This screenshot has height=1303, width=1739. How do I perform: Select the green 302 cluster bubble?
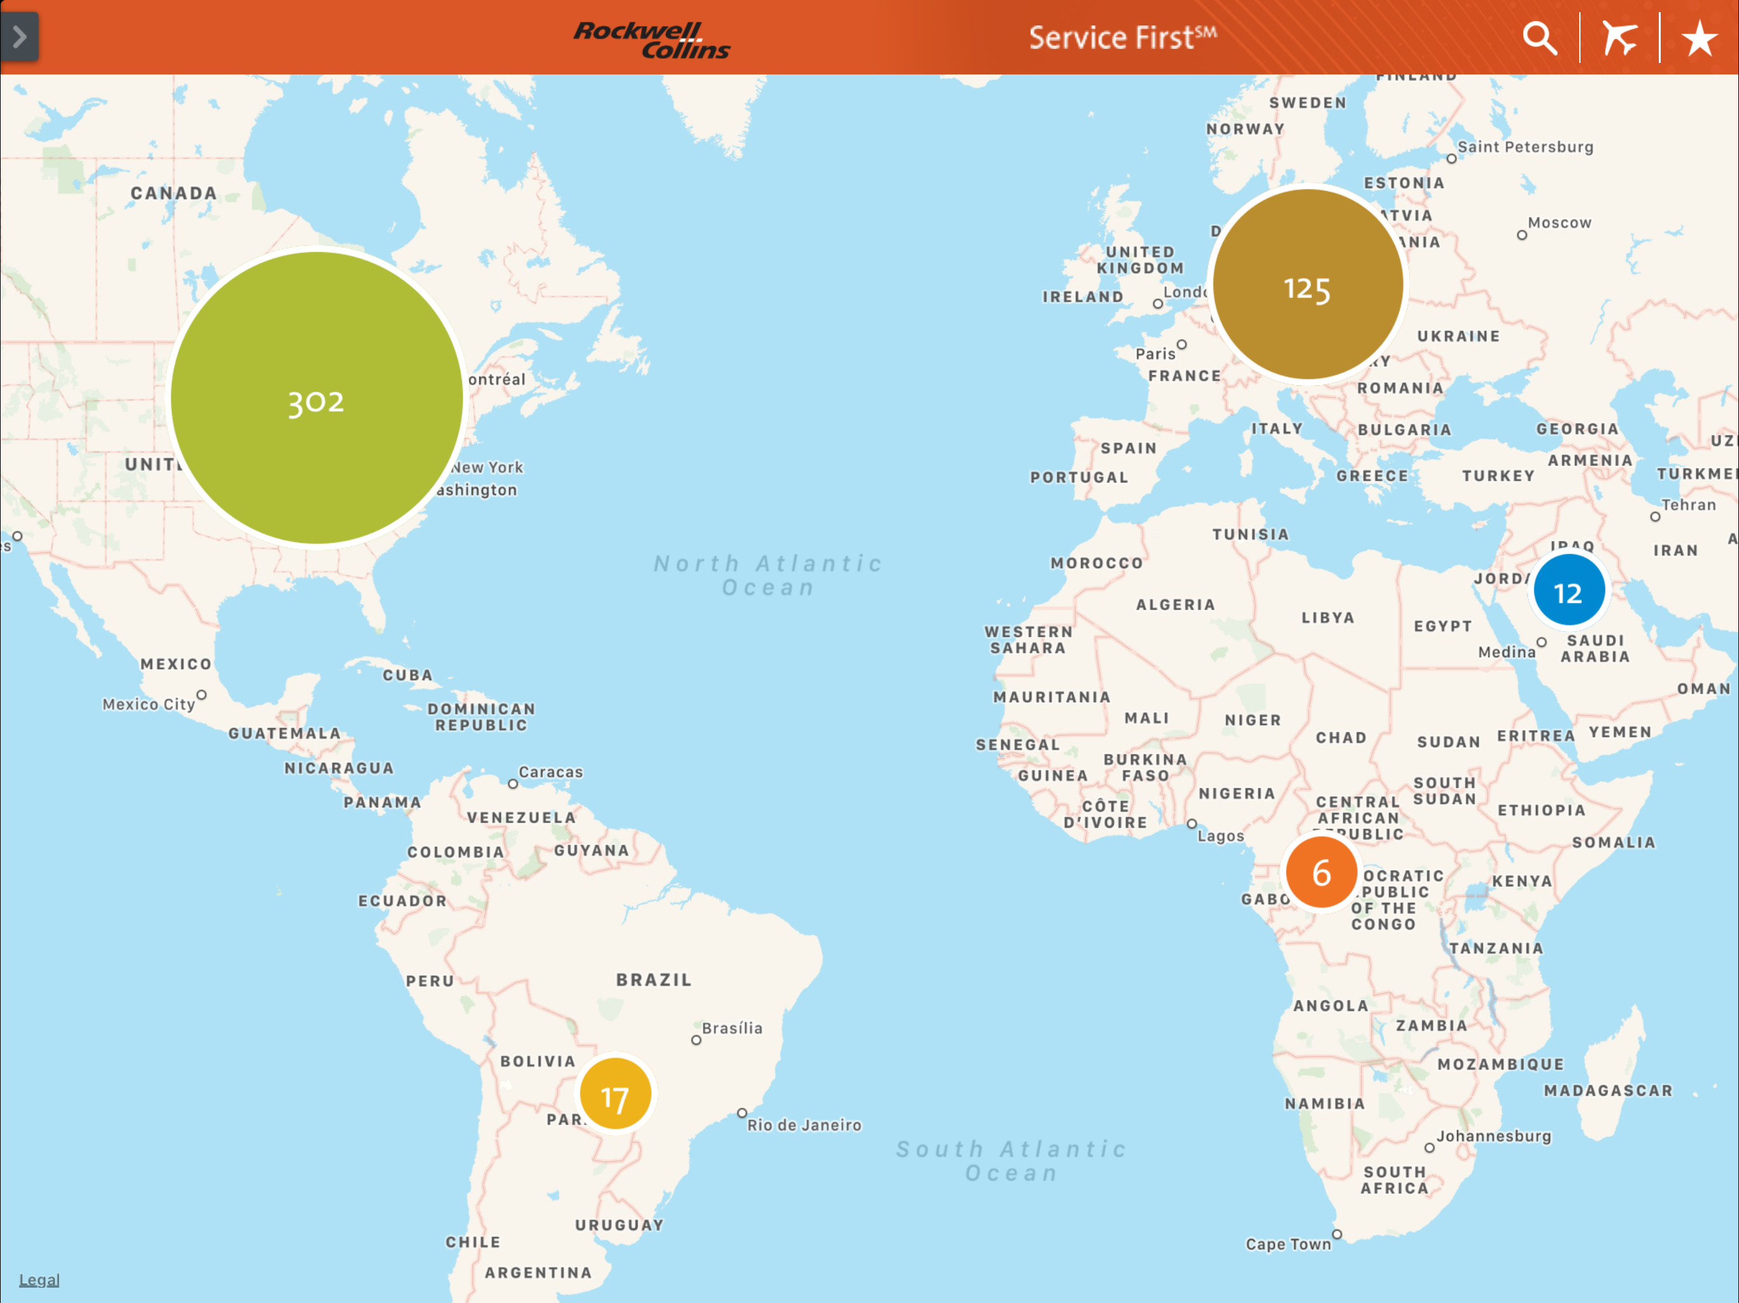tap(316, 398)
